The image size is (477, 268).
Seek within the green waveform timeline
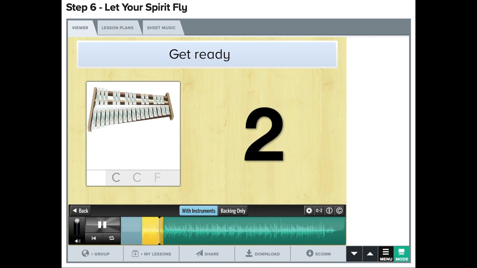click(x=254, y=231)
